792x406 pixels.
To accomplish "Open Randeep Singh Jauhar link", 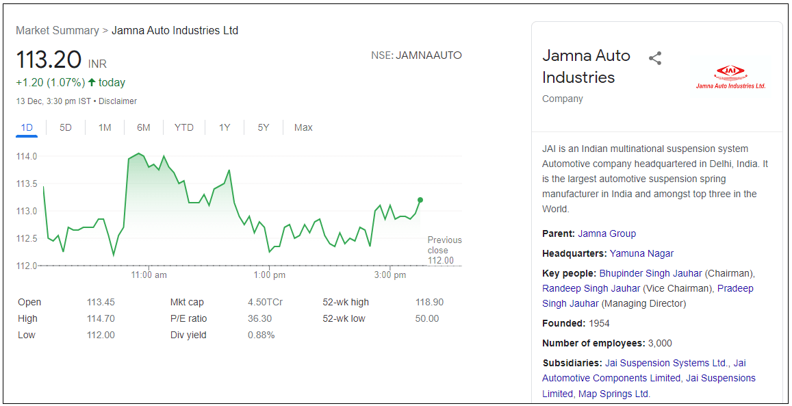I will point(591,289).
